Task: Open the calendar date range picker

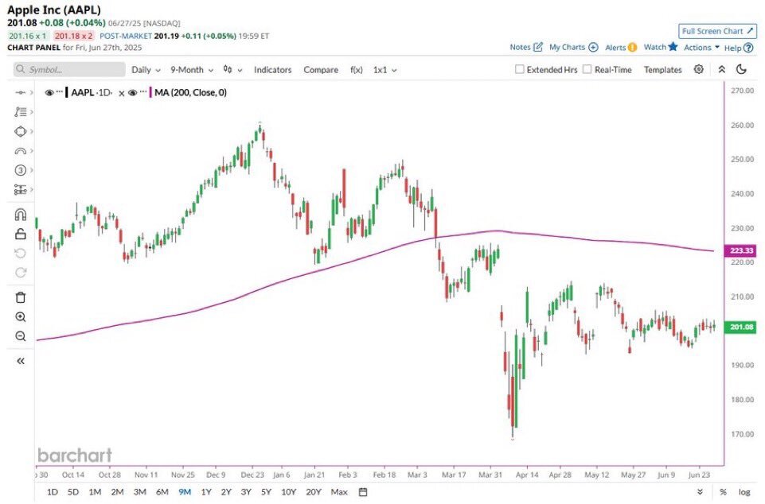Action: click(x=363, y=492)
